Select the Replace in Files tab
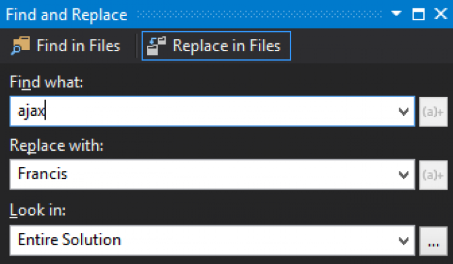This screenshot has width=453, height=264. pyautogui.click(x=216, y=46)
